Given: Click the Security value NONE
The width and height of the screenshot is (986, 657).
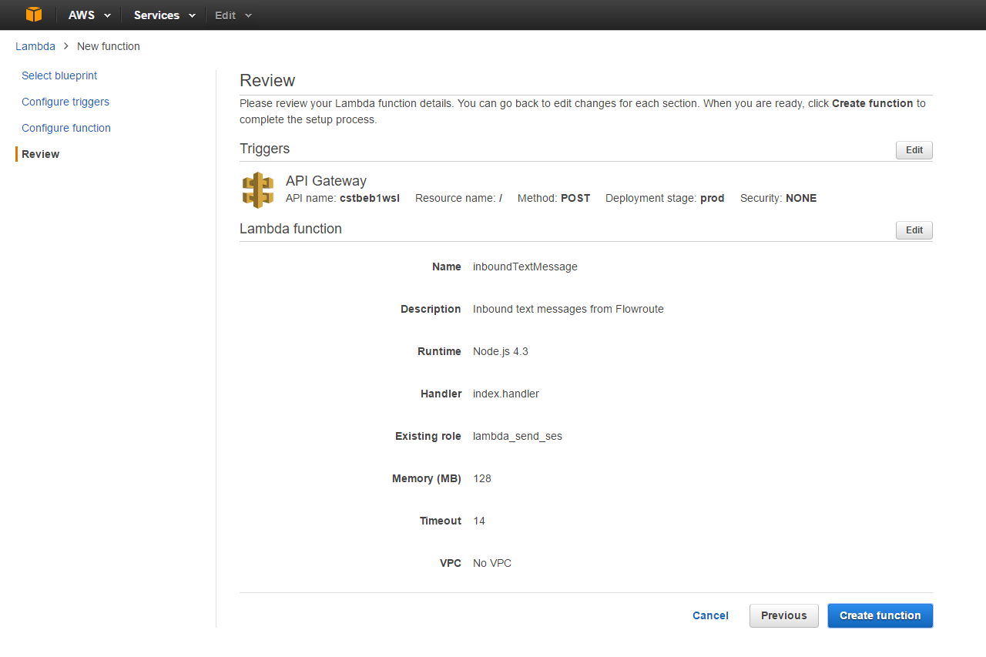Looking at the screenshot, I should 801,198.
